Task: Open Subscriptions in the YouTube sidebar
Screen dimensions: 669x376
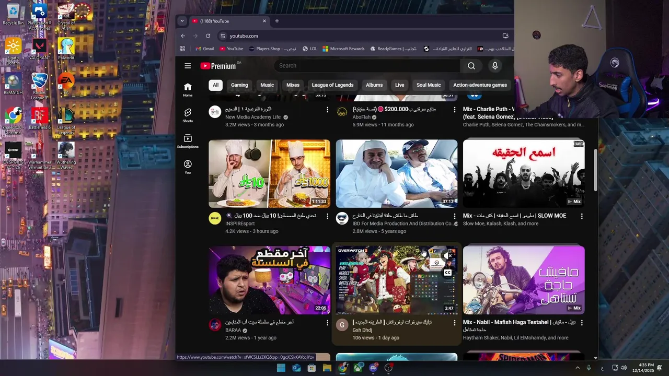Action: click(188, 141)
